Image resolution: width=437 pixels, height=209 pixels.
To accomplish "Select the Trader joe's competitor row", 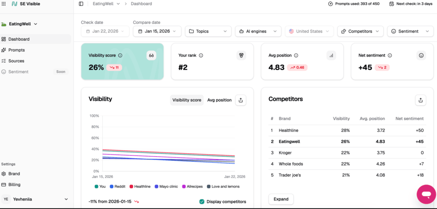I will [347, 175].
